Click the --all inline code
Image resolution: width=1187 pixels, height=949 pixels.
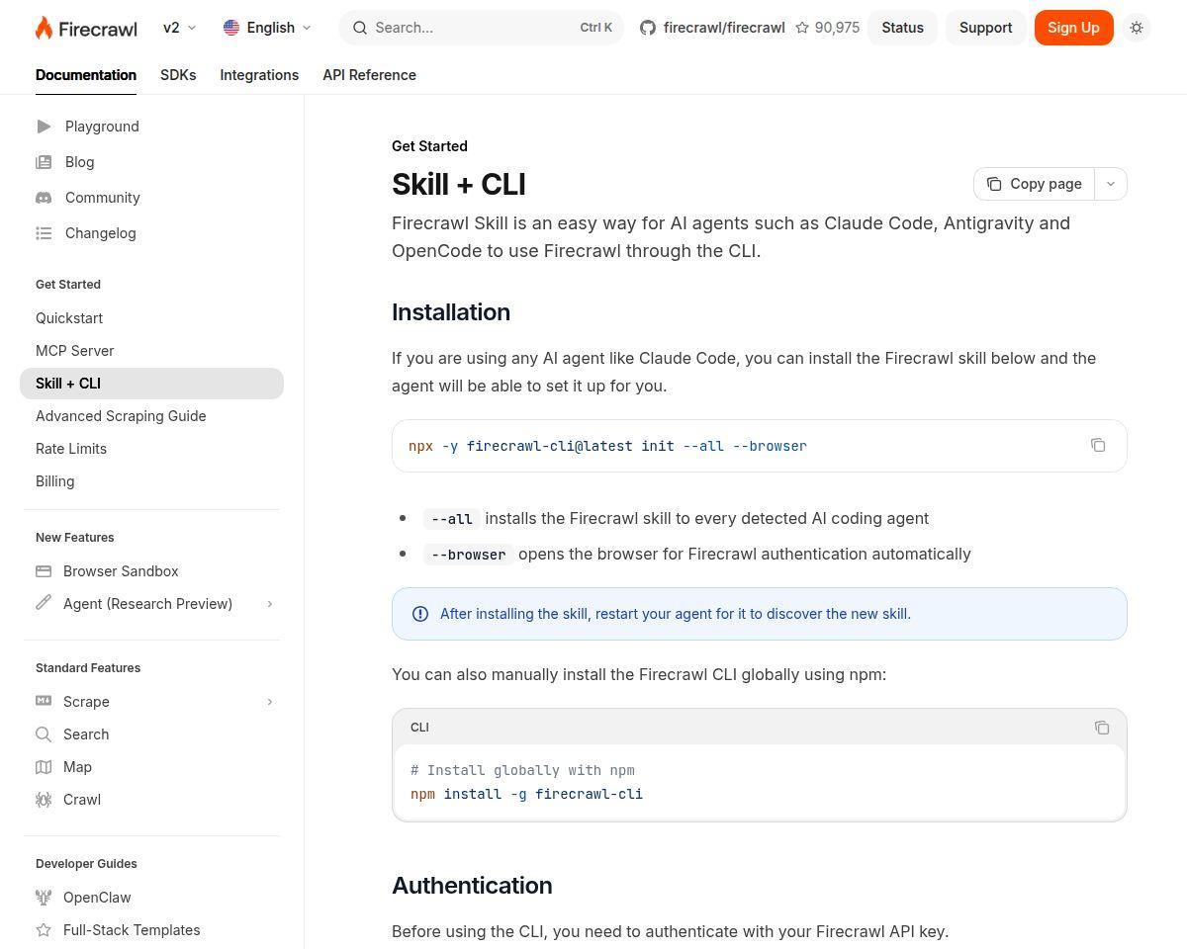pos(452,519)
